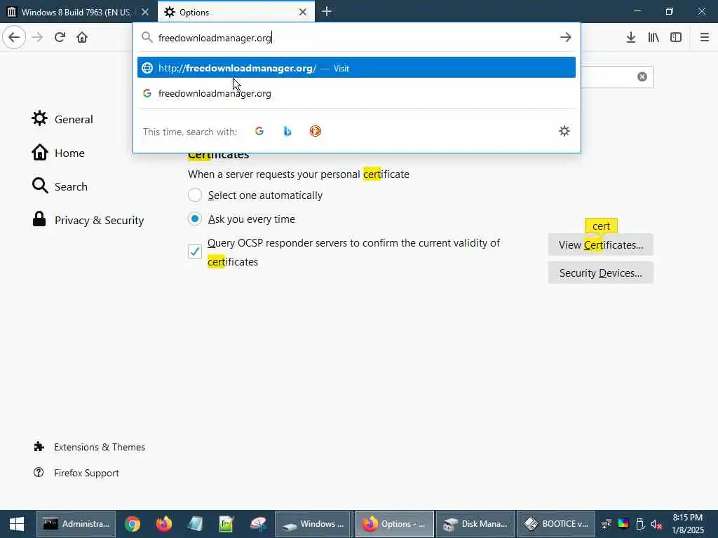Go back with the back arrow
The image size is (718, 538).
pyautogui.click(x=14, y=37)
